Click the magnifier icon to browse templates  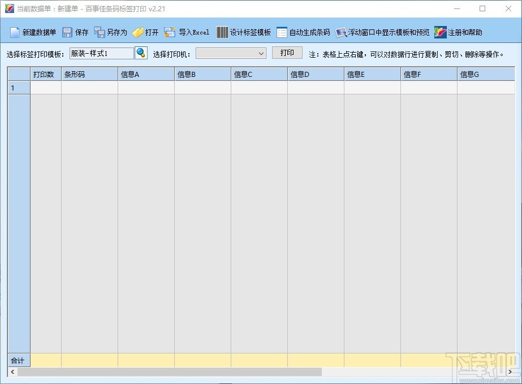[140, 53]
